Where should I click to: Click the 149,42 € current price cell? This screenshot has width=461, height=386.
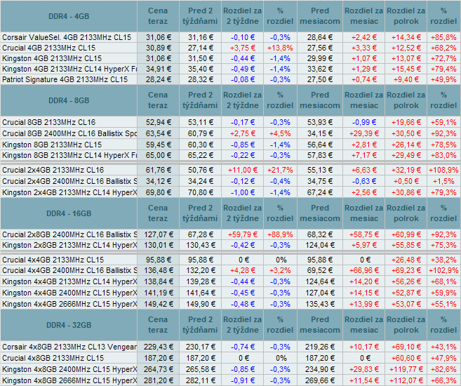(x=158, y=304)
